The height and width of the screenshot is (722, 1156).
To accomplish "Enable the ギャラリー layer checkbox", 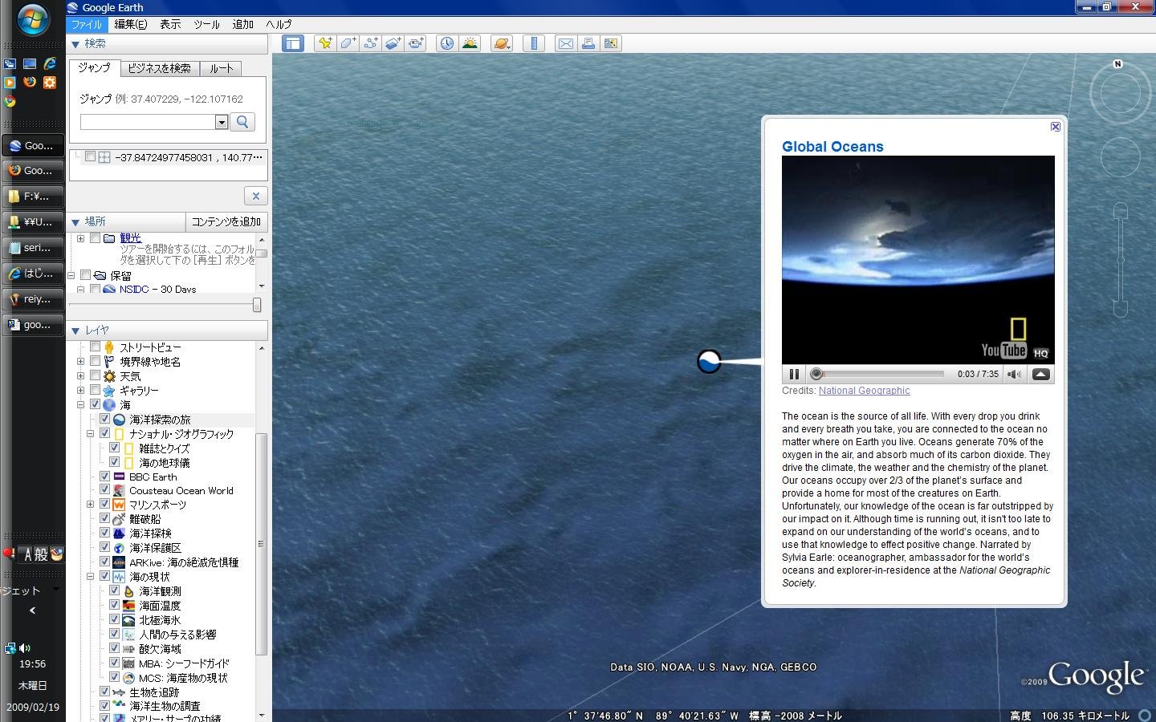I will click(95, 390).
